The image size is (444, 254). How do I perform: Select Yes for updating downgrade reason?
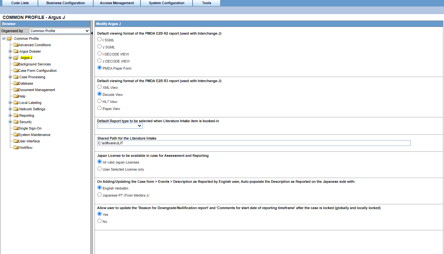(100, 214)
